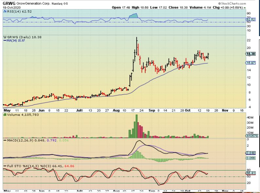Click the Aug label on the date axis
The height and width of the screenshot is (193, 260).
116,110
